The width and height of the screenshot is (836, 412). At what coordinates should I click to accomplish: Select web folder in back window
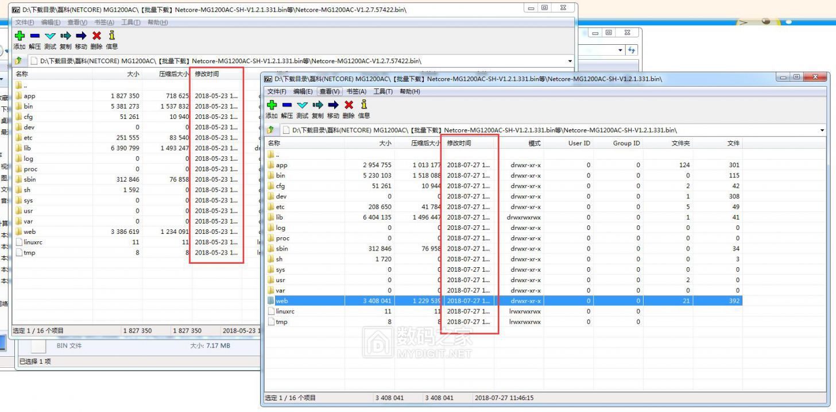tap(29, 232)
